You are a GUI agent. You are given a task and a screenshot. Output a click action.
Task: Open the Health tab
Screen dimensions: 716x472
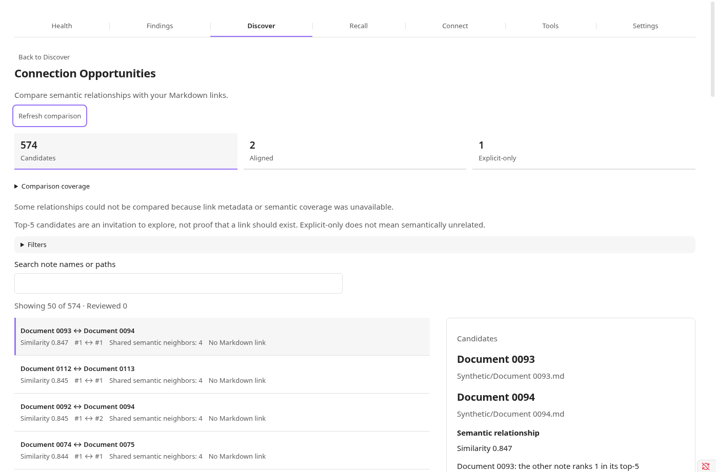tap(62, 26)
